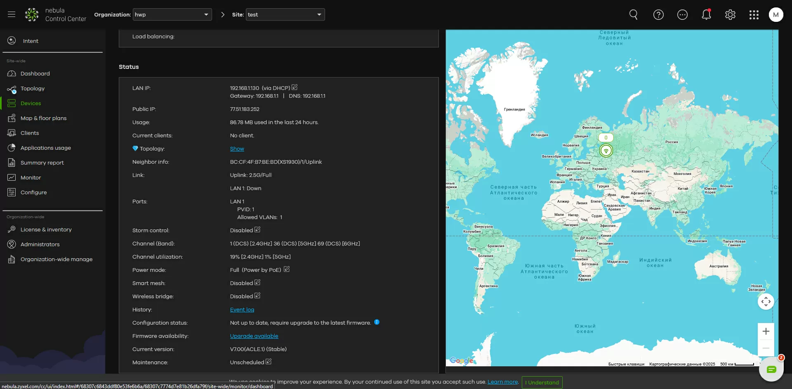Open the user account avatar menu
The height and width of the screenshot is (389, 792).
coord(775,15)
